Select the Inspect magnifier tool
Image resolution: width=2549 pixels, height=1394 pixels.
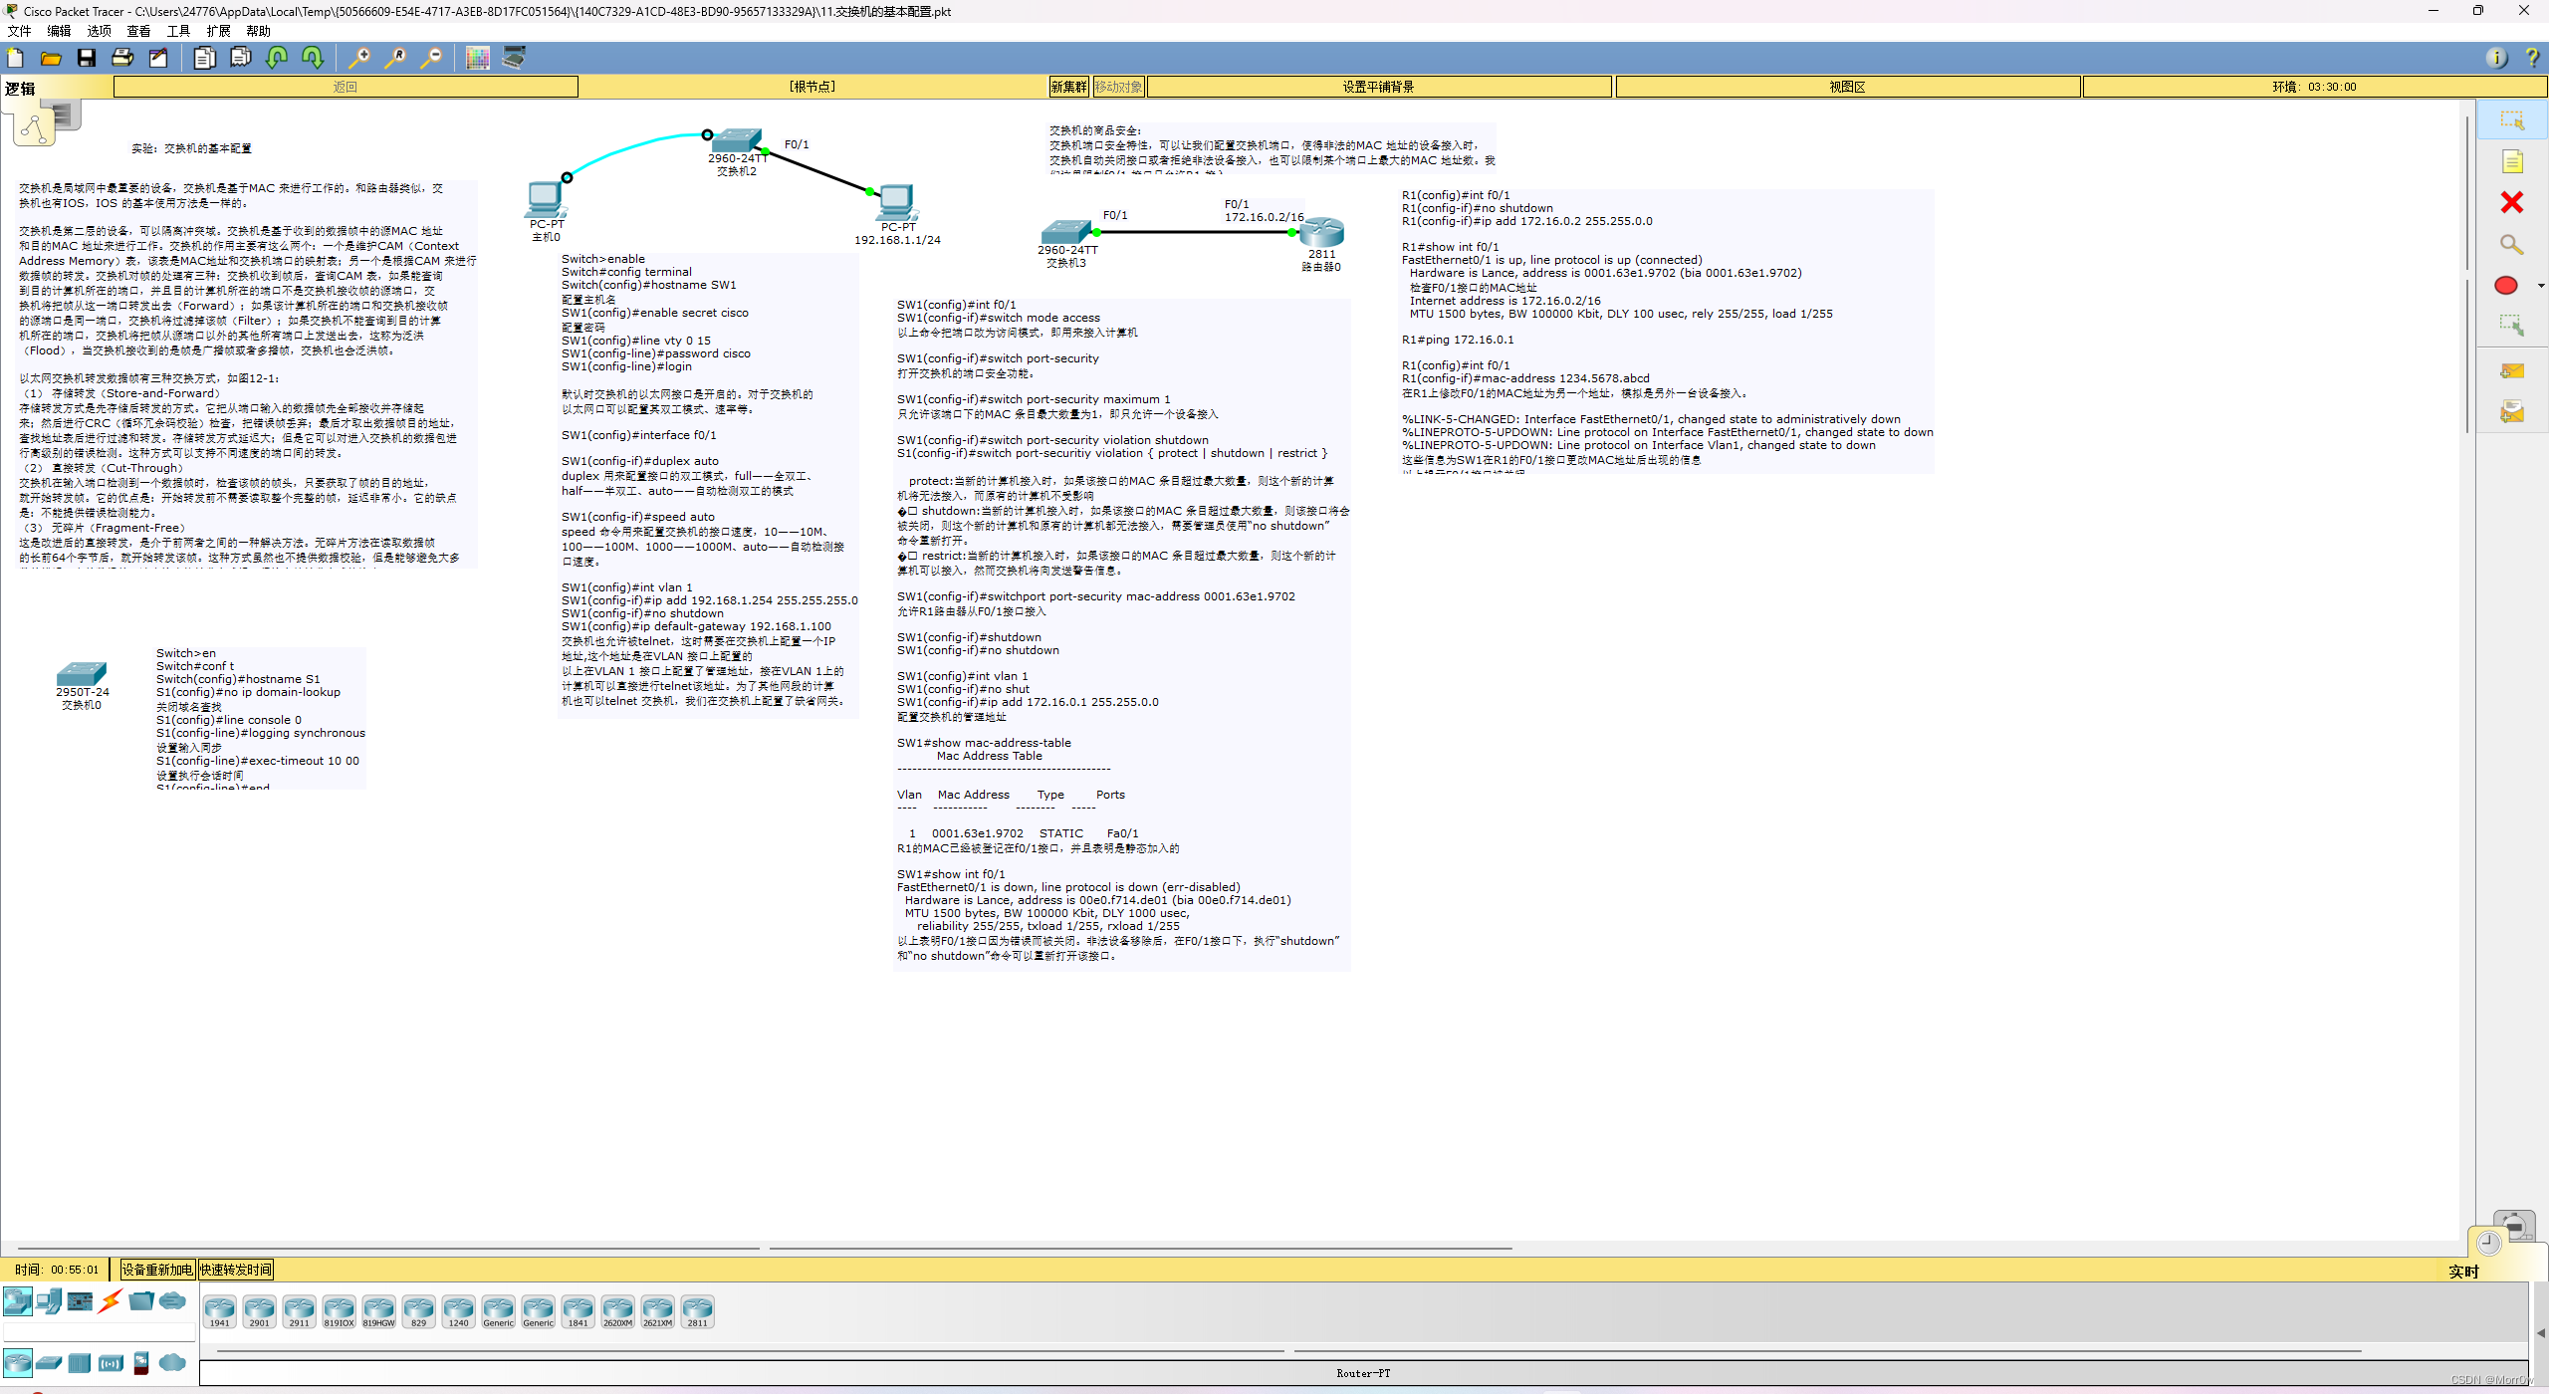point(2511,244)
